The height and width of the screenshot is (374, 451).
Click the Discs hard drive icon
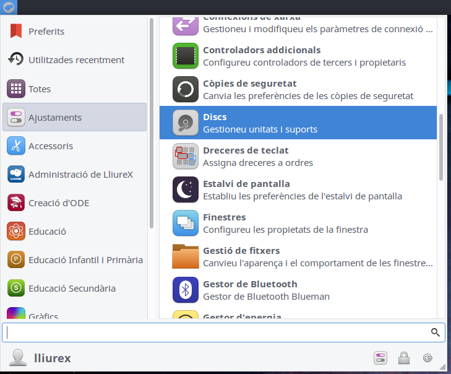click(x=185, y=123)
